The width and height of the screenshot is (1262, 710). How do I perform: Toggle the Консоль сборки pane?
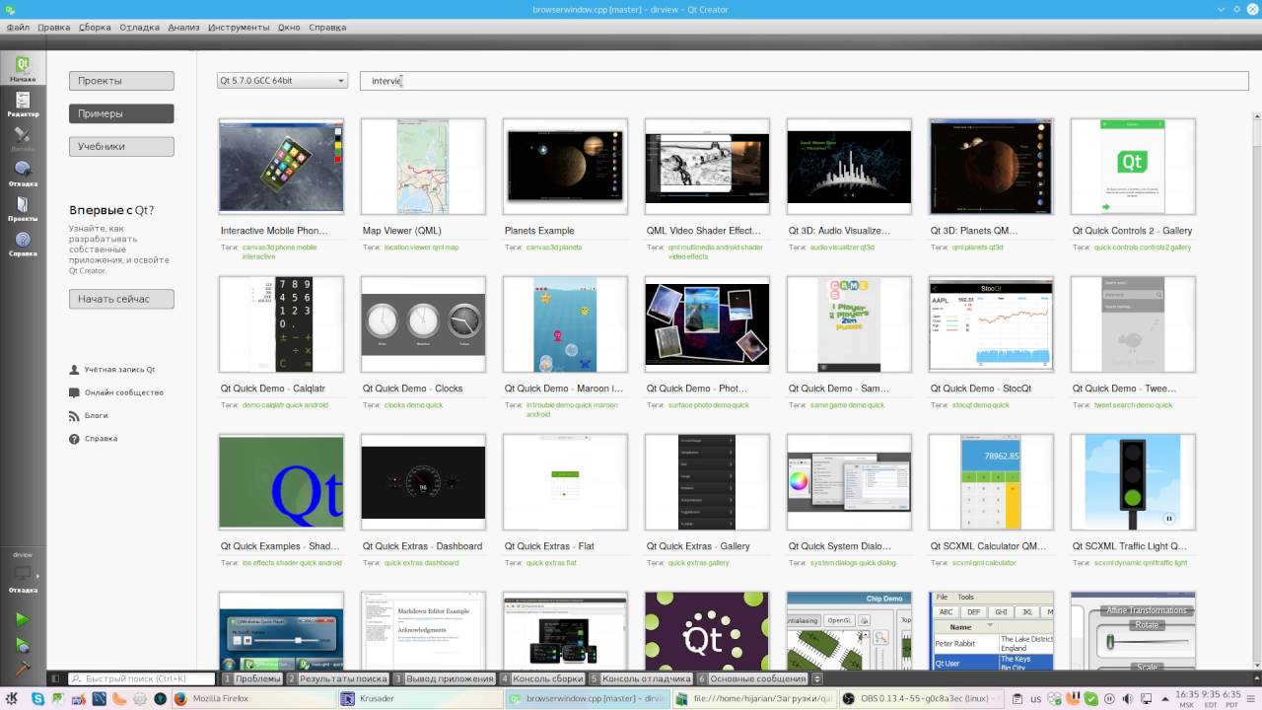click(x=542, y=678)
